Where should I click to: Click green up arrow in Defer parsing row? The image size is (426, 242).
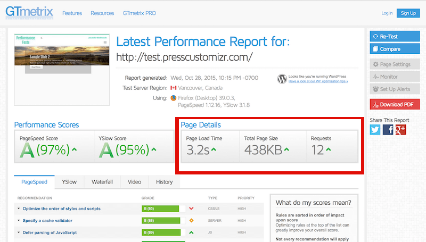(x=191, y=232)
